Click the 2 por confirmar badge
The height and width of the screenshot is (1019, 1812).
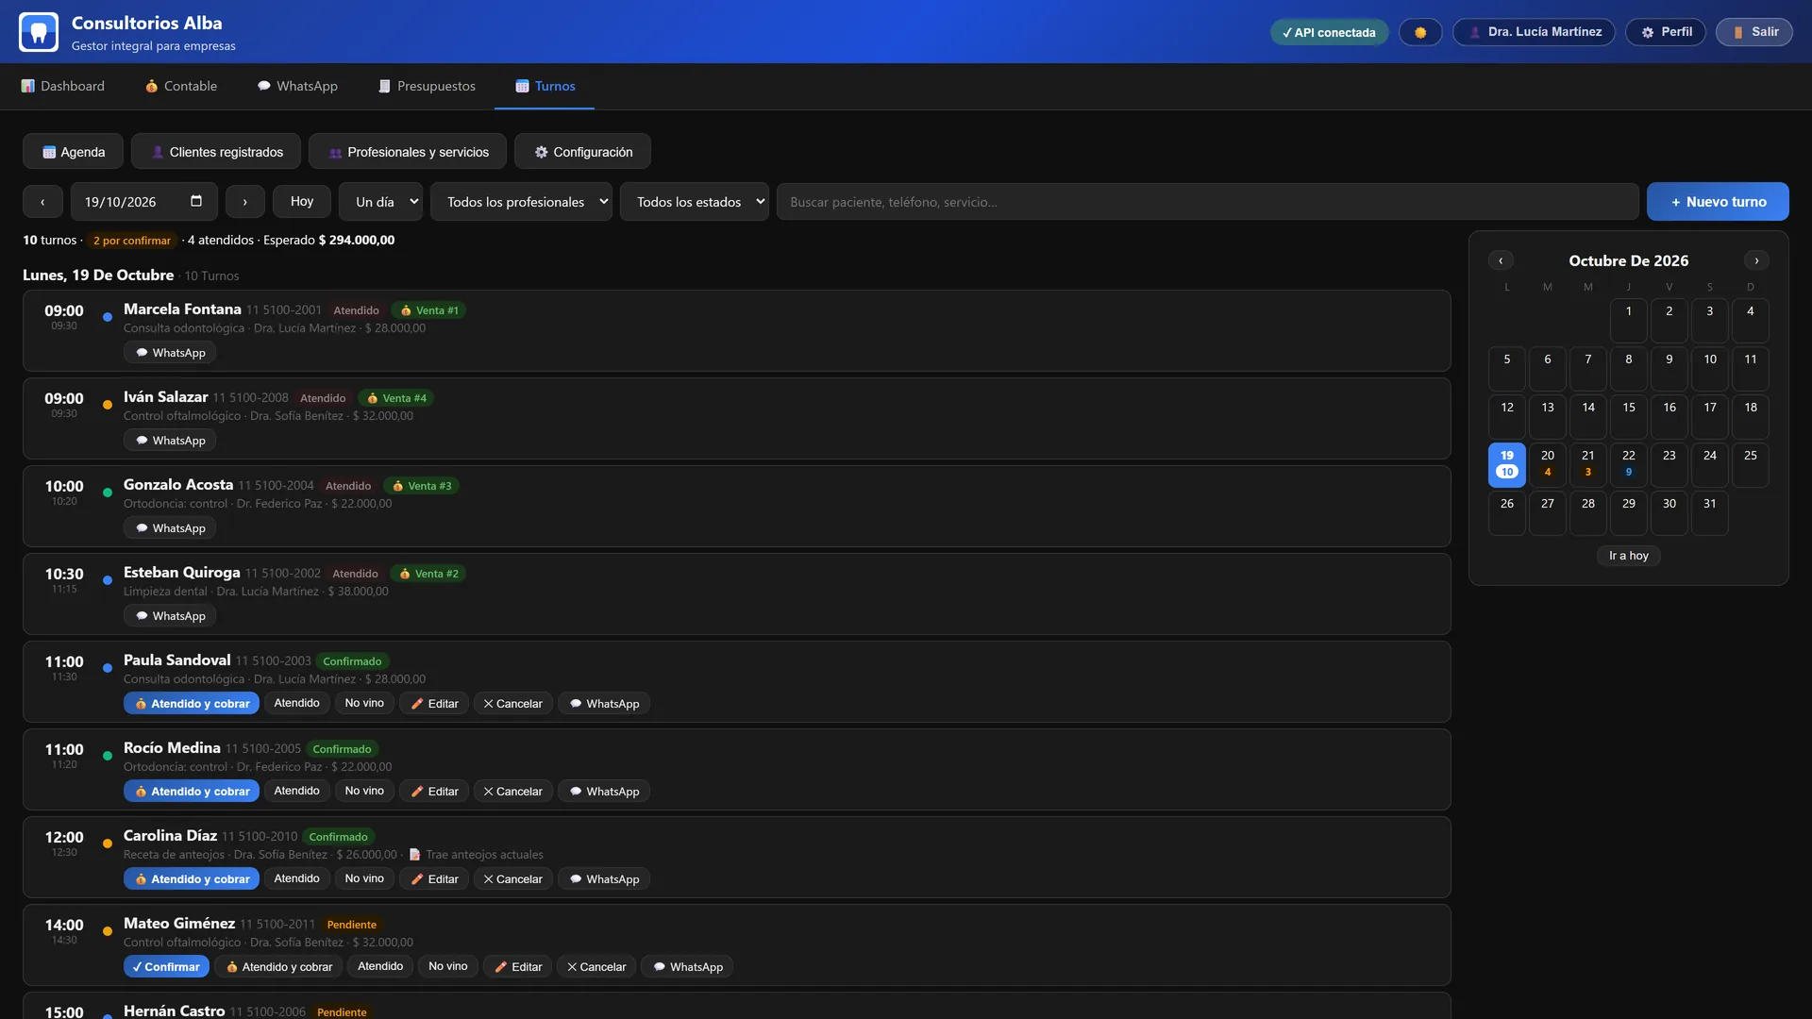(x=132, y=241)
